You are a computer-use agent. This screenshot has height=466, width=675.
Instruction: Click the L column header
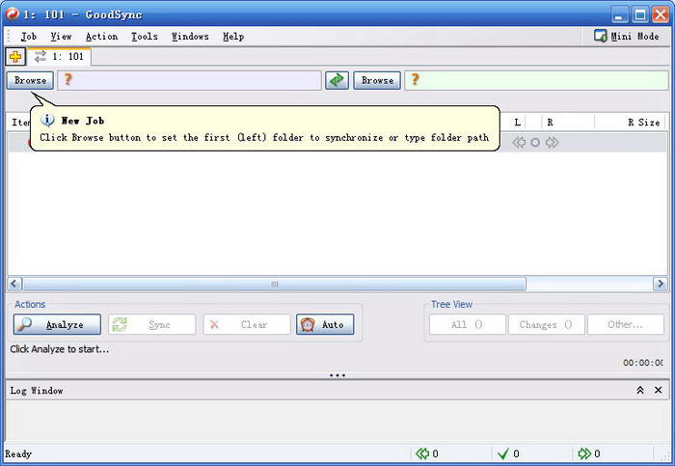pos(518,123)
